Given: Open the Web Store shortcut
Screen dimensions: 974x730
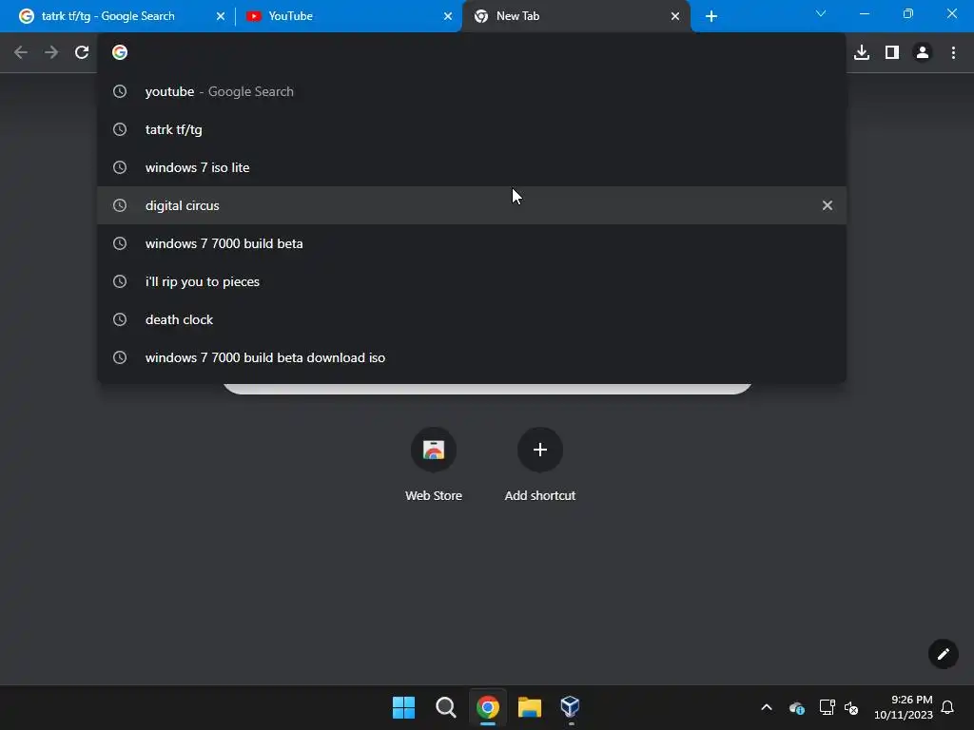Looking at the screenshot, I should click(x=434, y=464).
